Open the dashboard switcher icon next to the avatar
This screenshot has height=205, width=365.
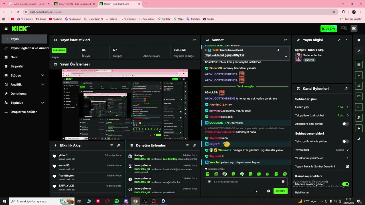[x=354, y=29]
